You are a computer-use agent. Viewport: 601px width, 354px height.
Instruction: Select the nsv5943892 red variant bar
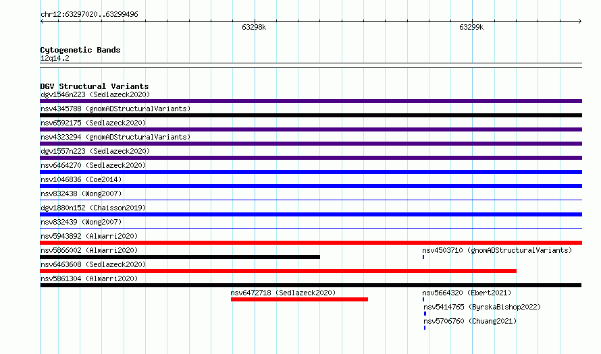[x=311, y=243]
